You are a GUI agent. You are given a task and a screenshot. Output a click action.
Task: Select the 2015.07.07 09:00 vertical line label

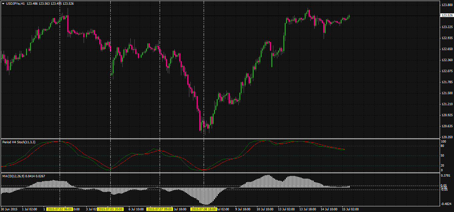160,209
